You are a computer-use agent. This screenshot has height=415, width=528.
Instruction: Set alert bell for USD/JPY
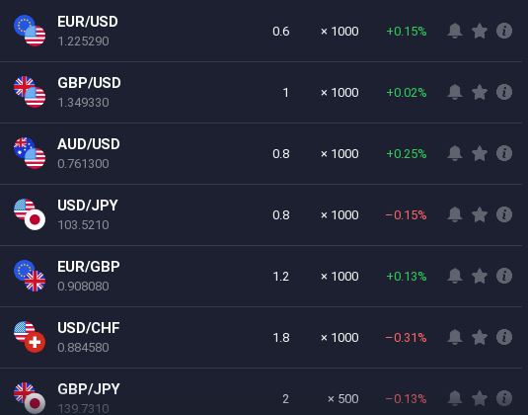point(455,214)
